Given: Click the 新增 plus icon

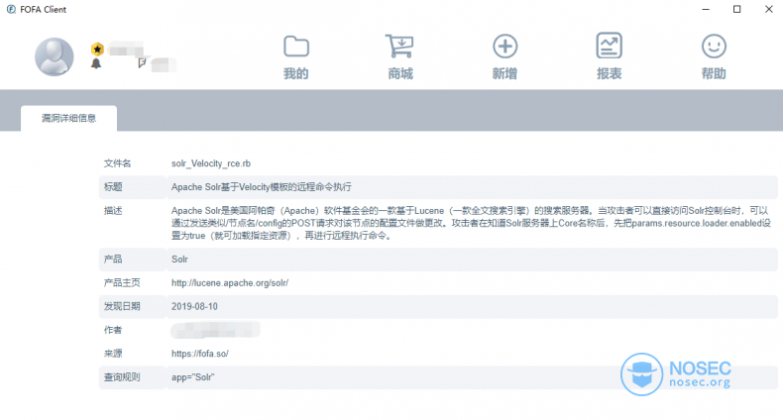Looking at the screenshot, I should pos(504,47).
